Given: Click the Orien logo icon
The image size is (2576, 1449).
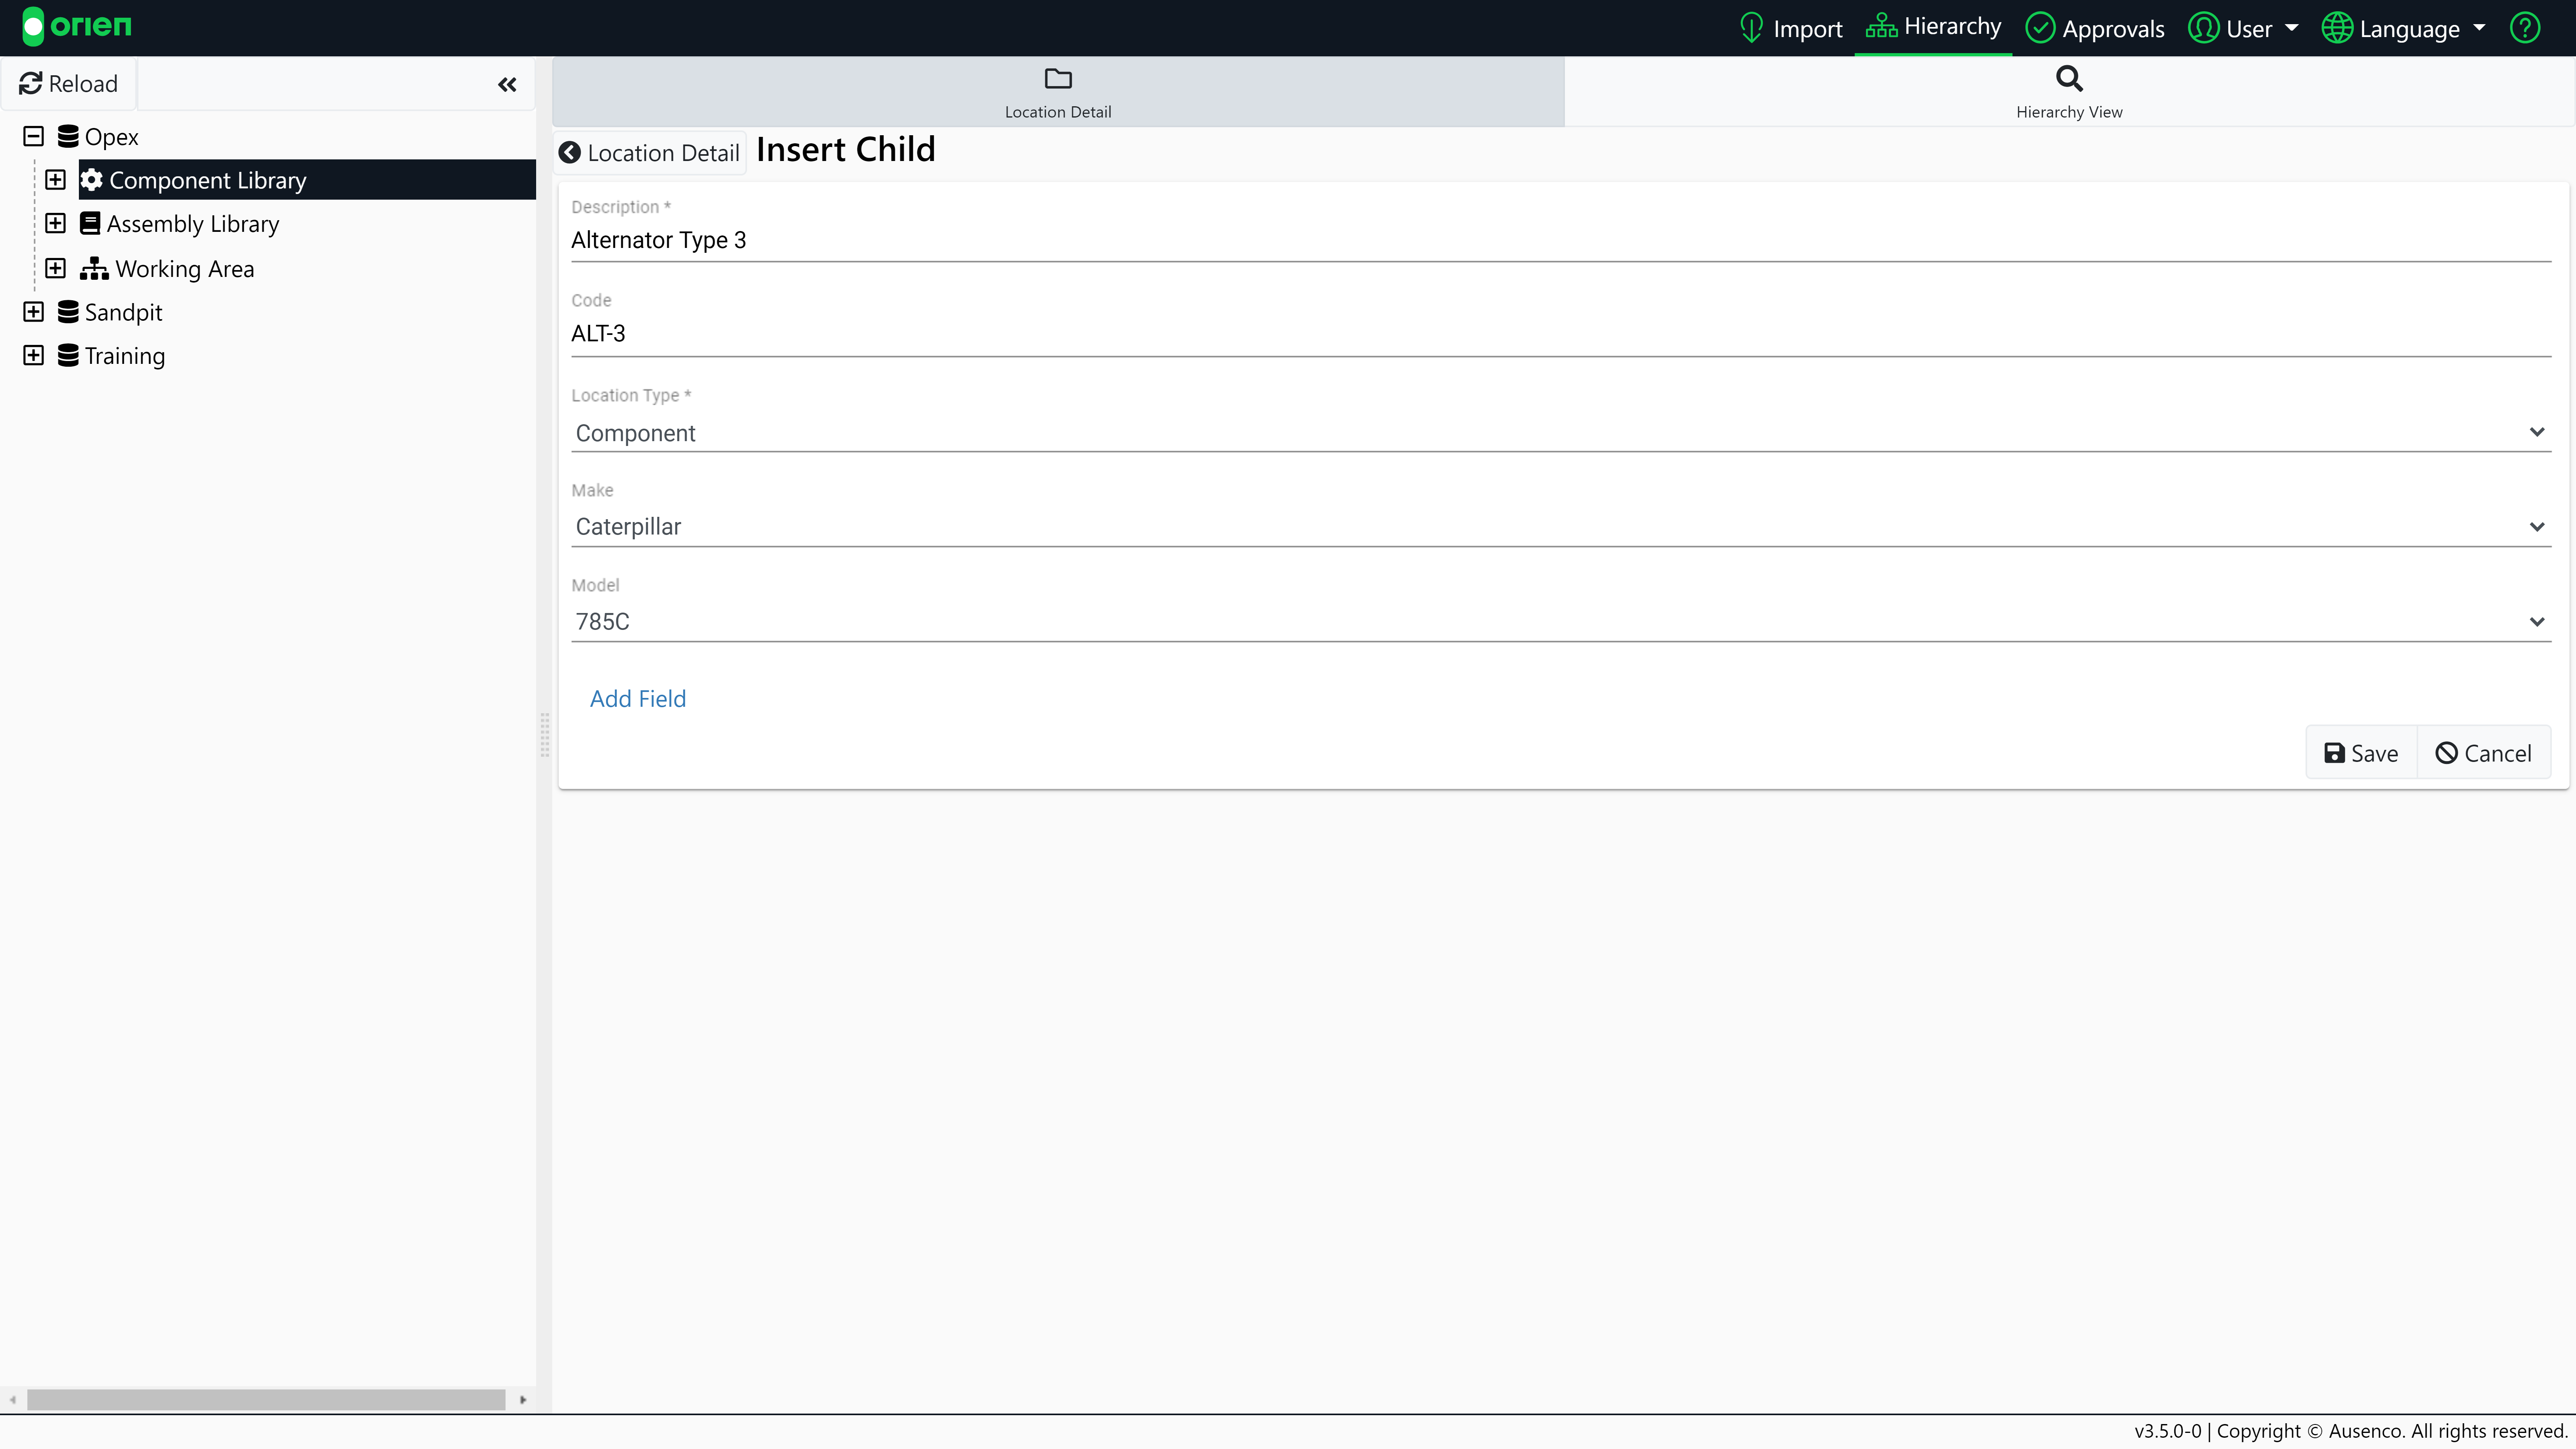Looking at the screenshot, I should point(33,27).
